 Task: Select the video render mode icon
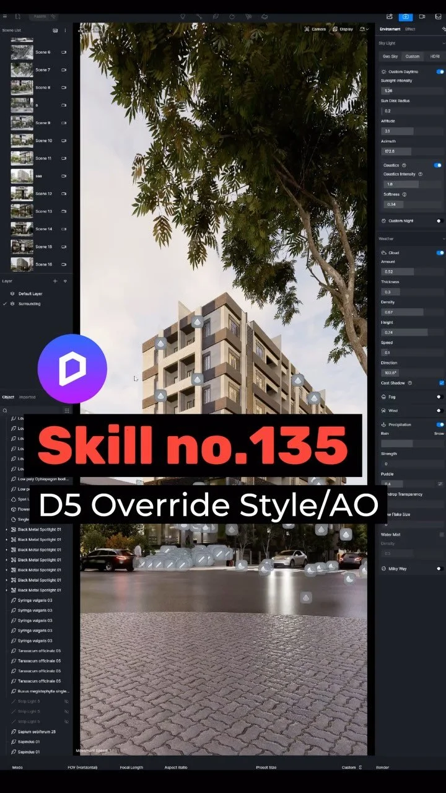pyautogui.click(x=422, y=17)
